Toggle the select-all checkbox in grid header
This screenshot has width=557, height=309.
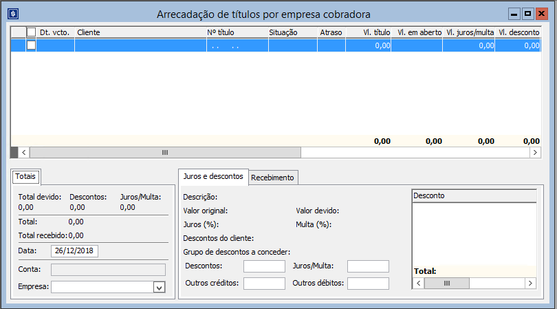(x=31, y=32)
